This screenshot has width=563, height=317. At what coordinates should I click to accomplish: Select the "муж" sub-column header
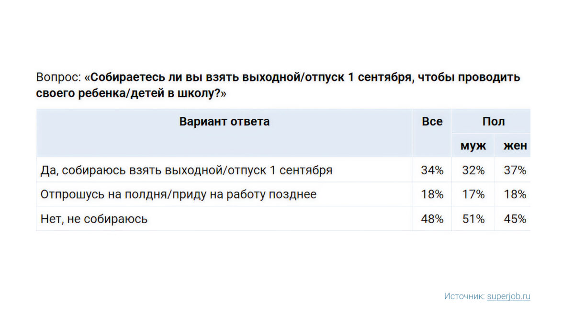coord(473,146)
